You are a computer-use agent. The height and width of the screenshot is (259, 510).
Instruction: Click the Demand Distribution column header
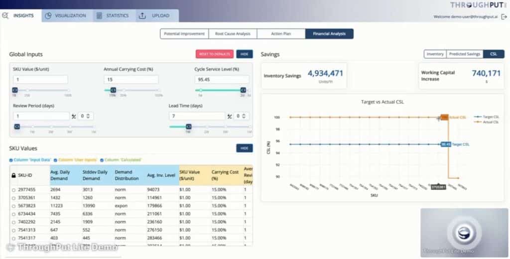[130, 175]
